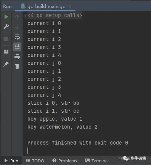Viewport: 151px width, 165px height.
Task: Click the Up the stack trace arrow
Action: 17,17
